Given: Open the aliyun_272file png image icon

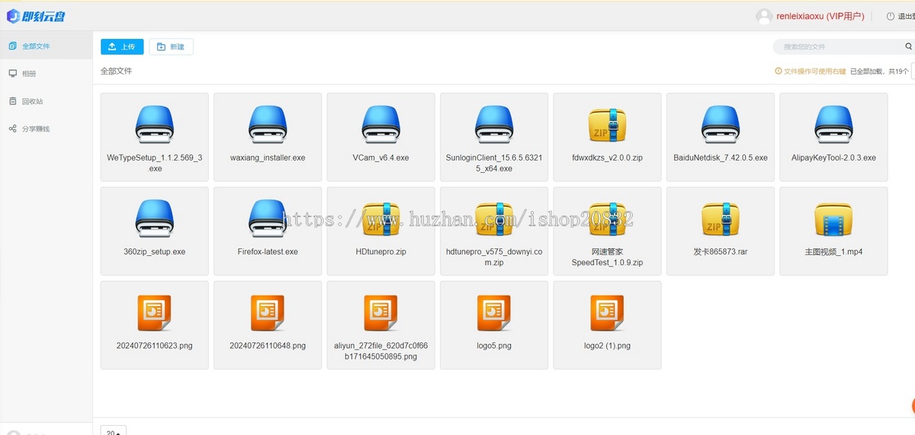Looking at the screenshot, I should 381,312.
